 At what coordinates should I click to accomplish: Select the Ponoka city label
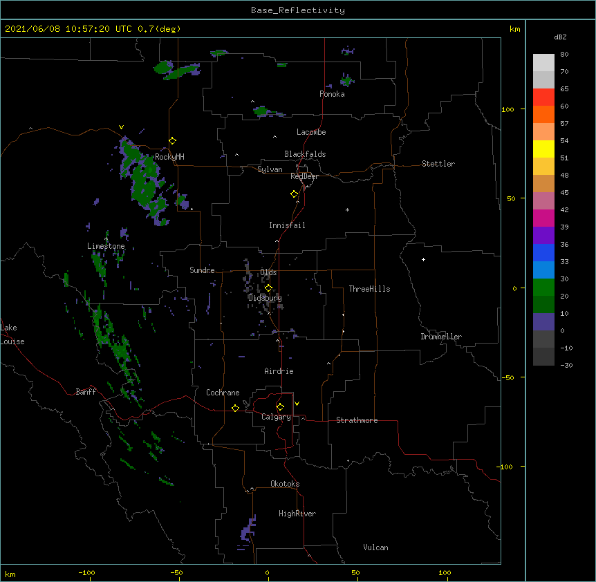point(332,94)
